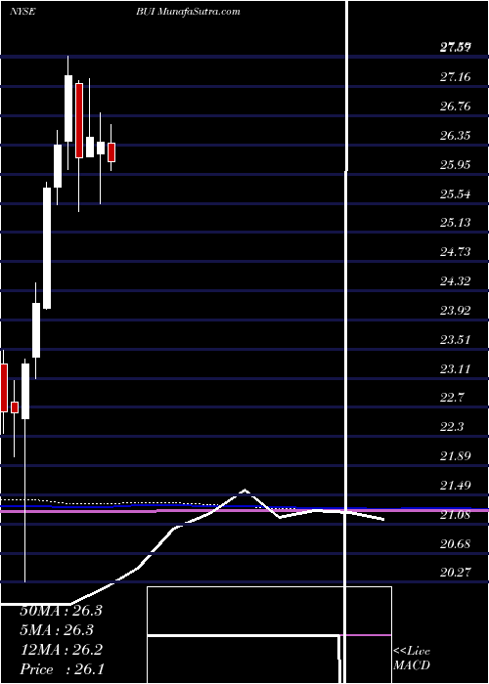Select the last red candlestick on the right

[111, 152]
